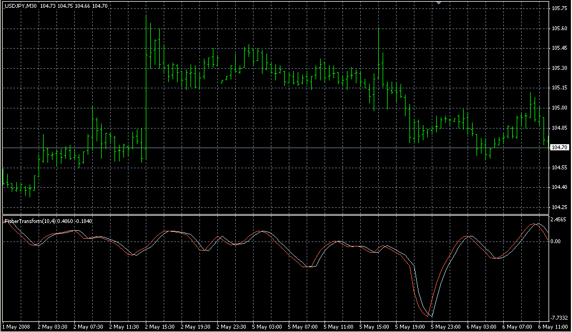572x332 pixels.
Task: Click the separator between chart and indicator window
Action: tap(274, 215)
